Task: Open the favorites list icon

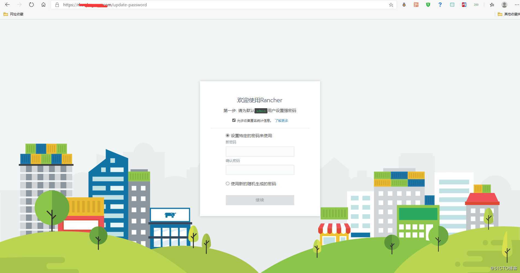Action: (492, 5)
